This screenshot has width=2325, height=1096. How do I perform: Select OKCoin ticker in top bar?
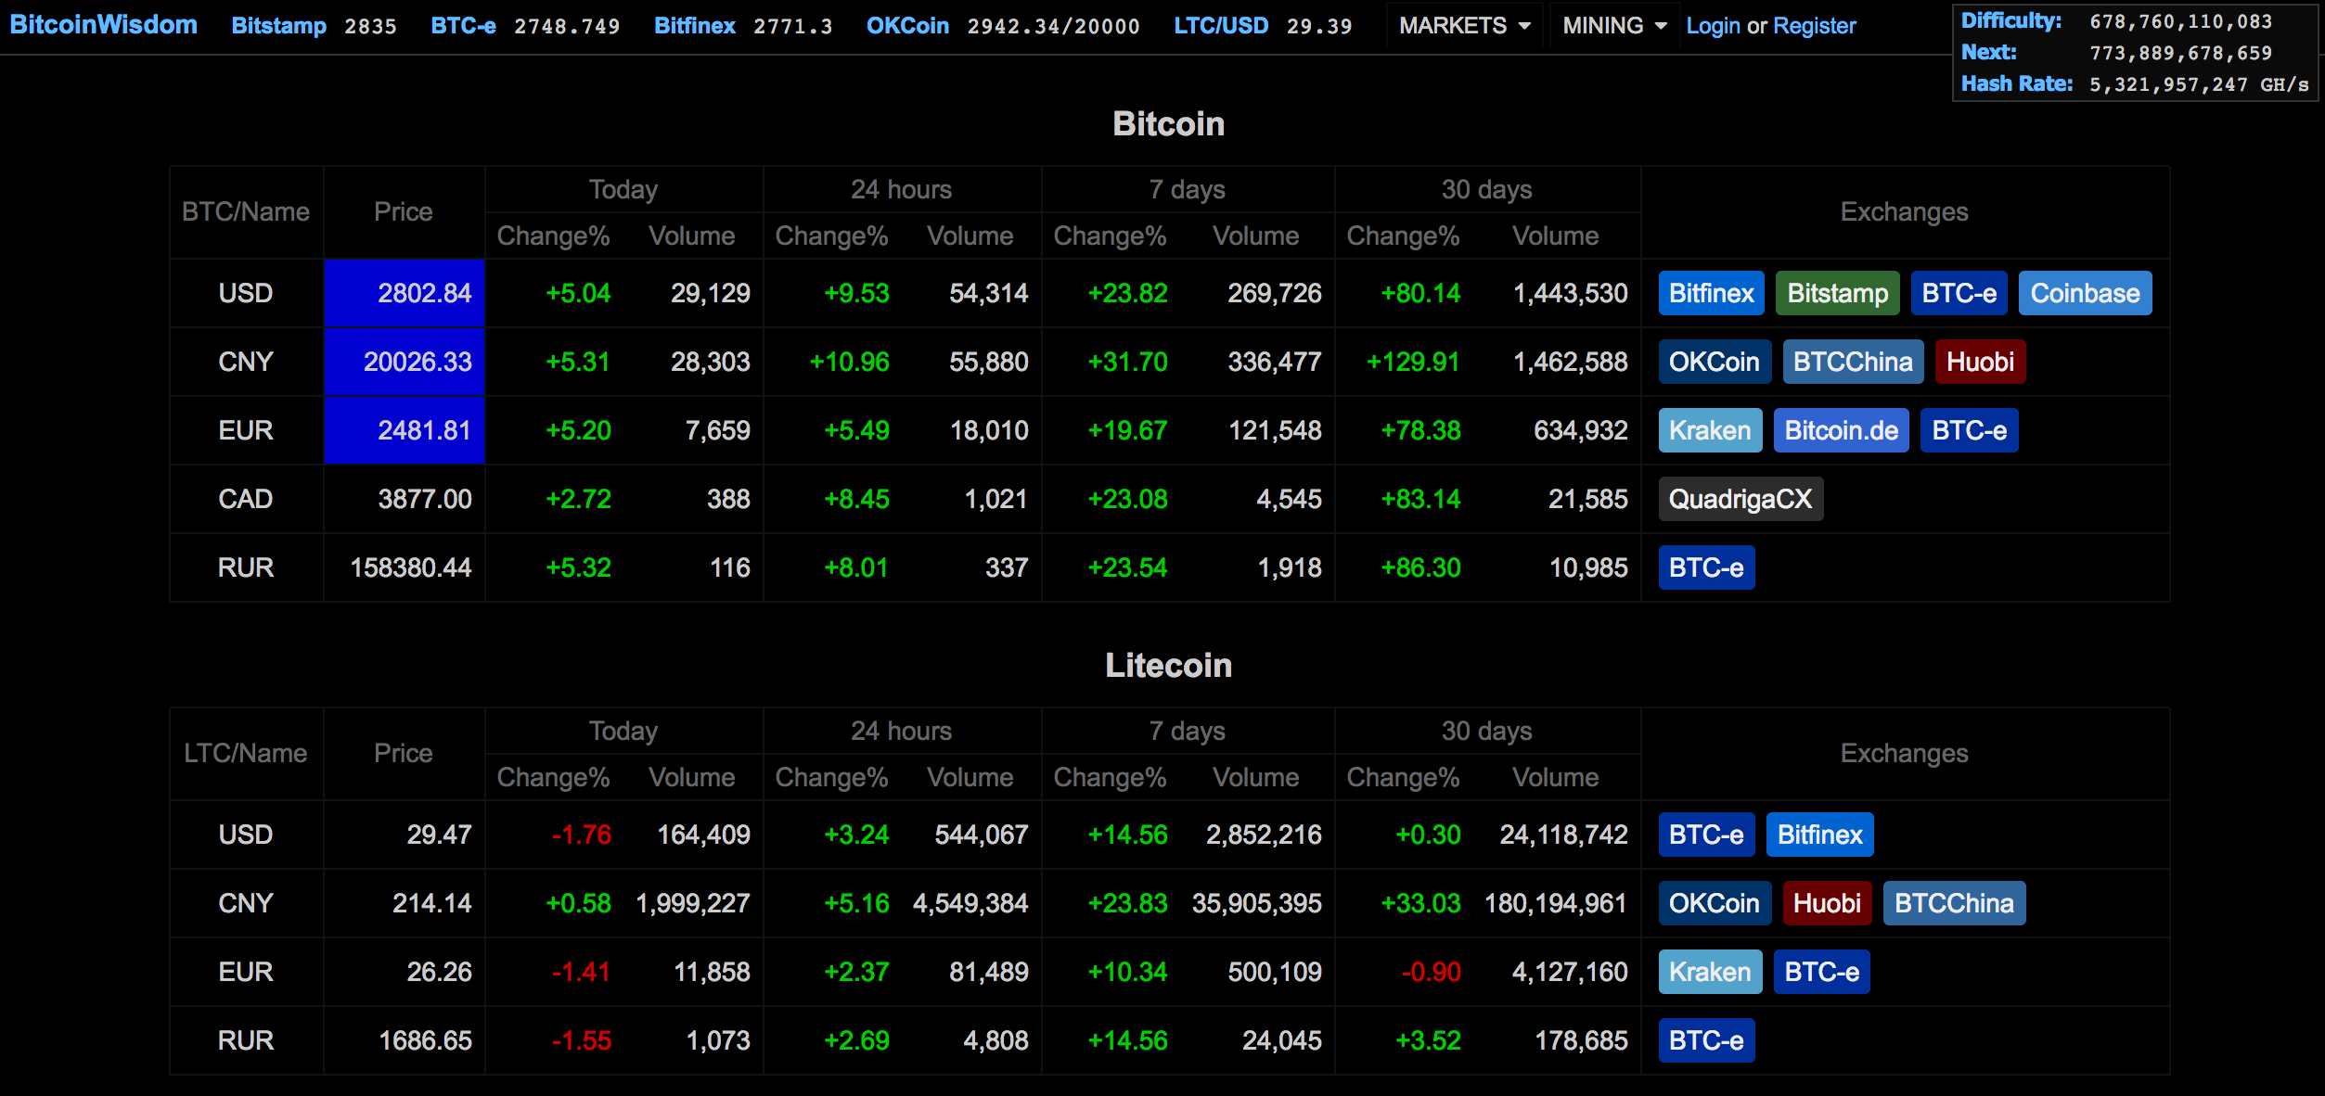906,26
